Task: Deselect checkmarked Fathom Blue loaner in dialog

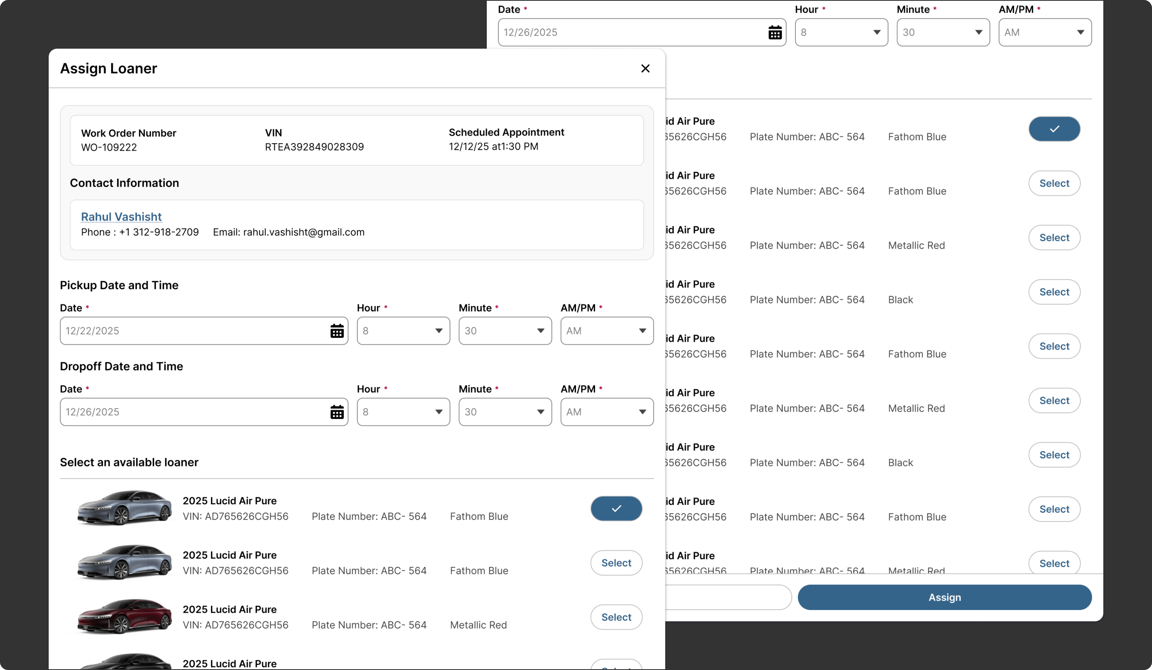Action: [x=616, y=508]
